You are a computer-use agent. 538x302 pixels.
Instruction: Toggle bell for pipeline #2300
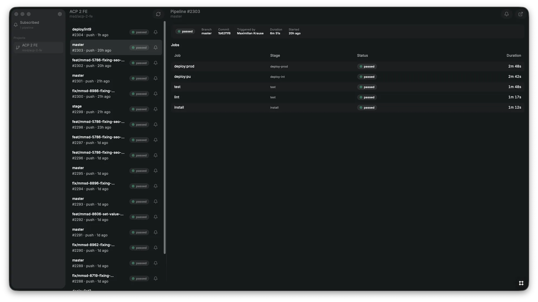pos(156,94)
